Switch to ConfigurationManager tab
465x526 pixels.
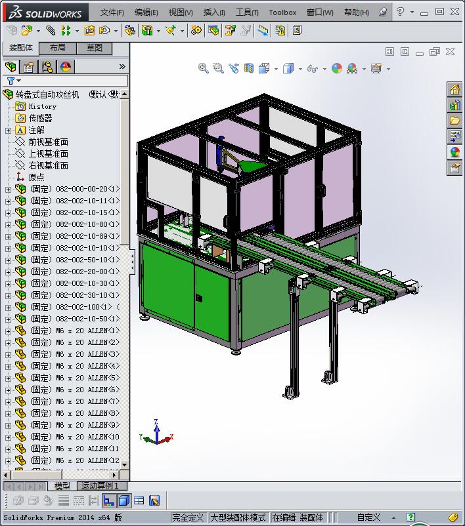pyautogui.click(x=47, y=67)
